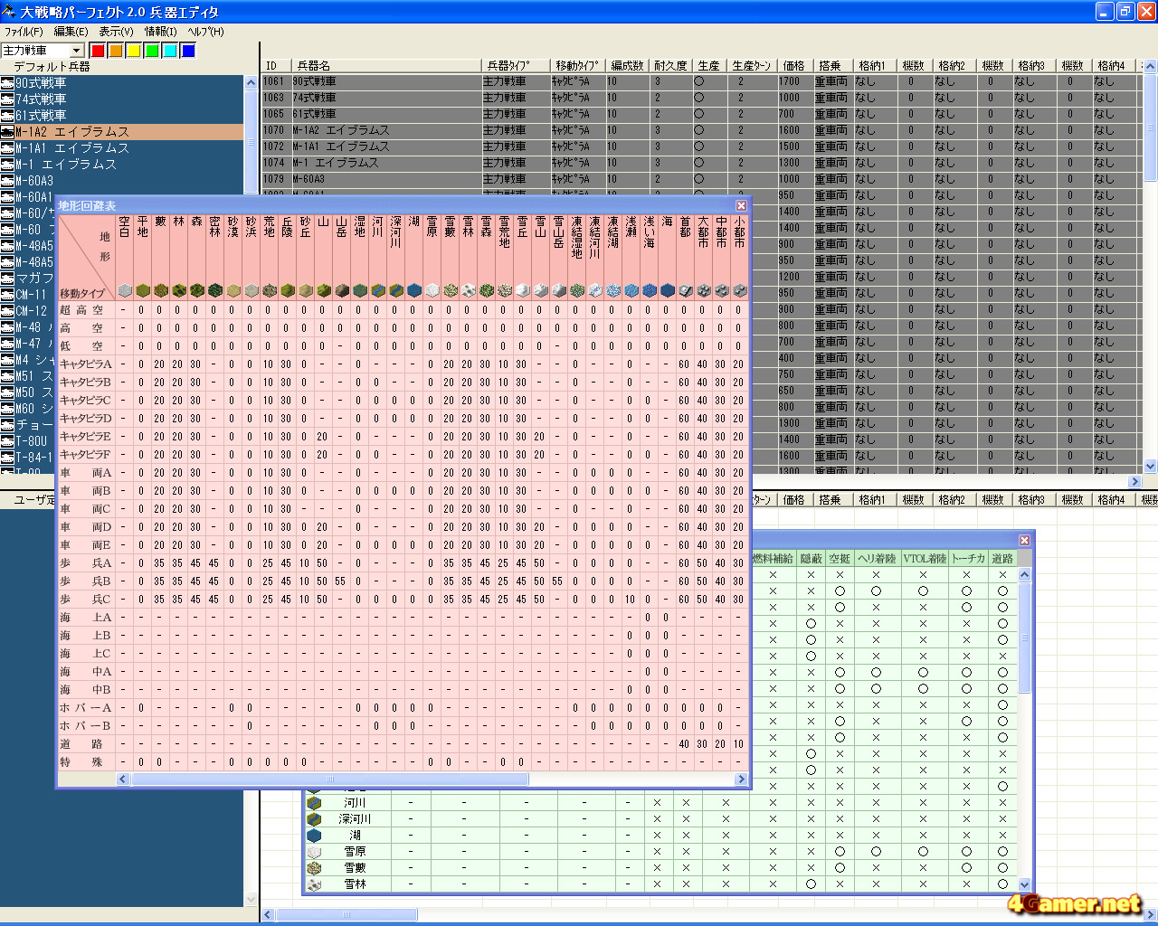Click the tank icon beside M-1A2 エイブラムス
The height and width of the screenshot is (926, 1158).
pos(7,131)
